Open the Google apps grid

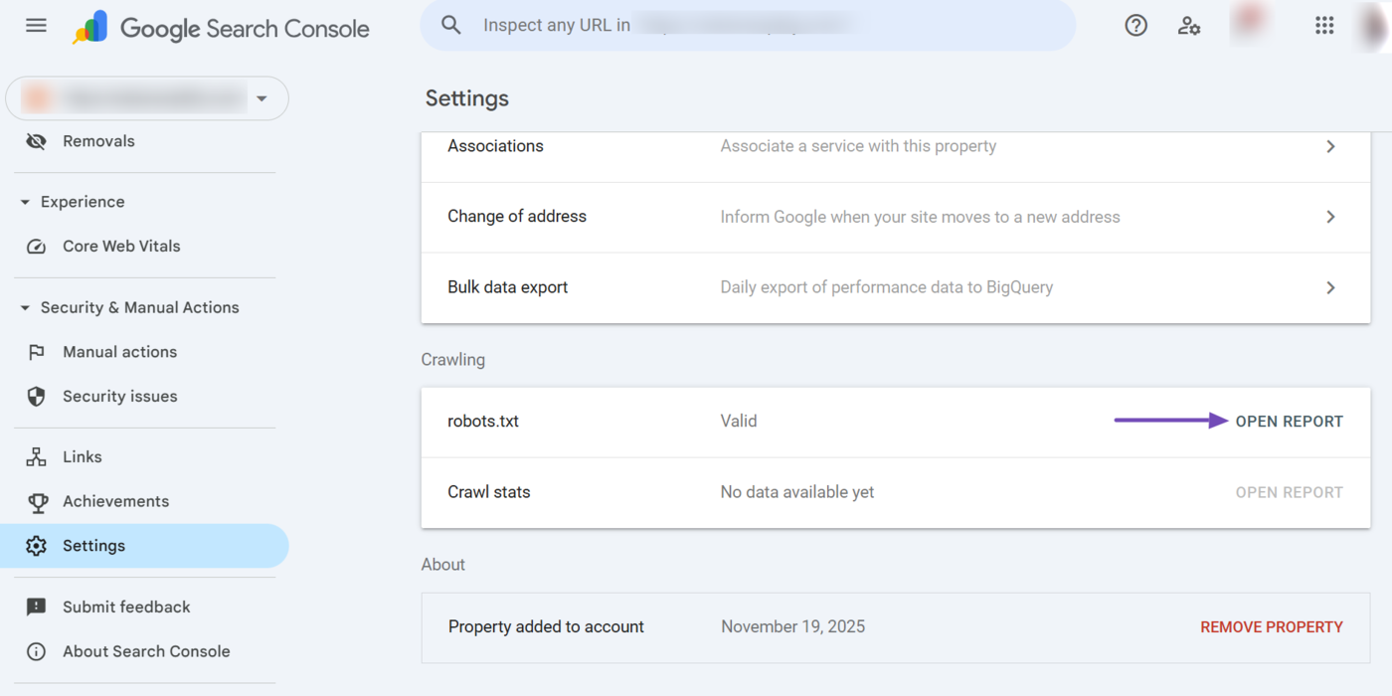click(x=1324, y=25)
